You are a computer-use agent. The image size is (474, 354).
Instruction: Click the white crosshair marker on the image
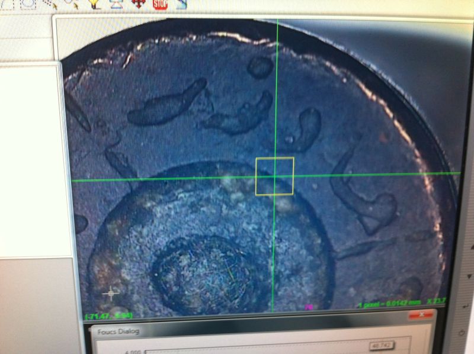111,293
